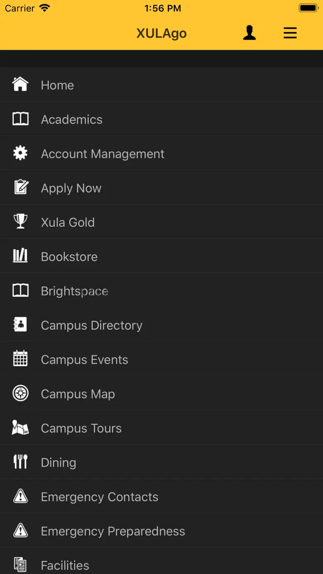This screenshot has width=323, height=574.
Task: Tap the Apply Now pencil icon
Action: coord(20,187)
